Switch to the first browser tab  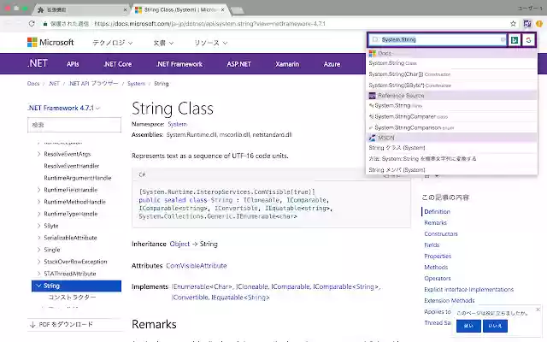(82, 9)
